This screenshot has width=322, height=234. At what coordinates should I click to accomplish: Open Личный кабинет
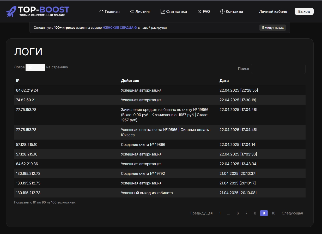pyautogui.click(x=274, y=11)
